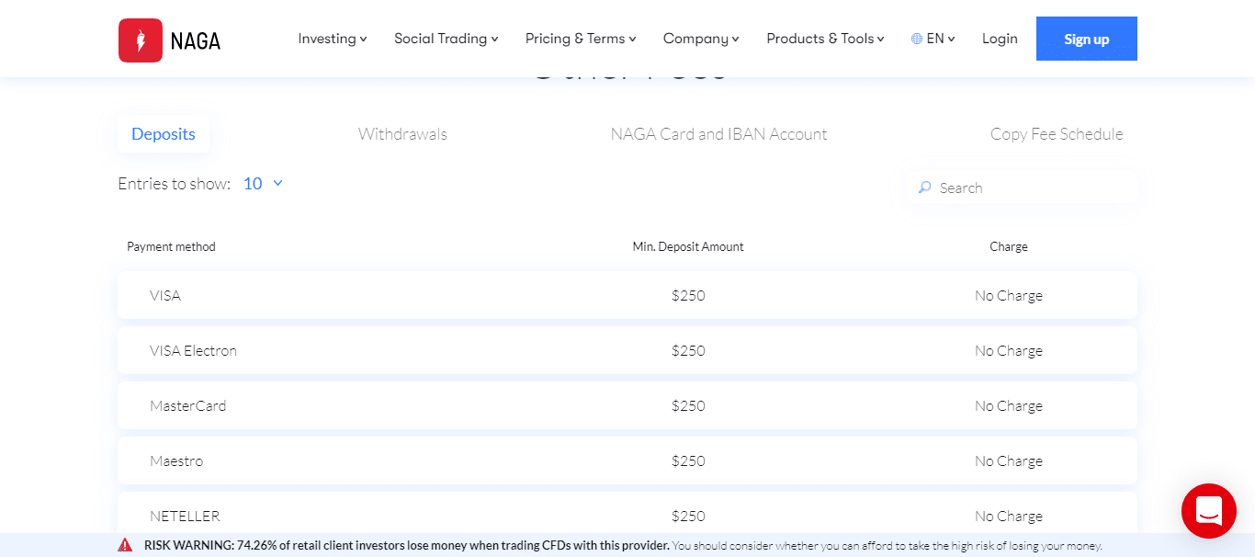Select NAGA Card and IBAN Account tab
Screen dimensions: 1255x557
pos(718,134)
